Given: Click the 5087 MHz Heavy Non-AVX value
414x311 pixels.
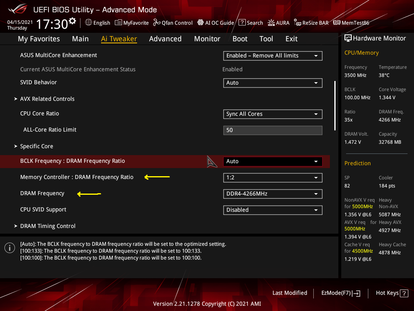Looking at the screenshot, I should [x=390, y=215].
